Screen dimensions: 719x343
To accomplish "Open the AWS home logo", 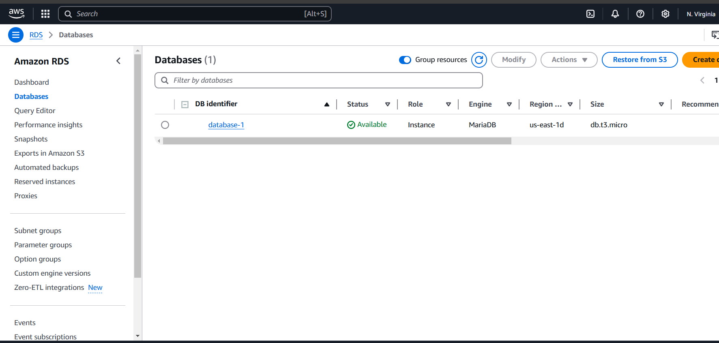I will (17, 13).
